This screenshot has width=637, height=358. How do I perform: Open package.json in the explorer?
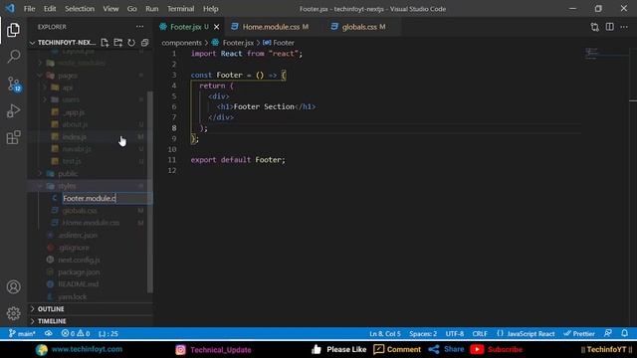coord(79,271)
